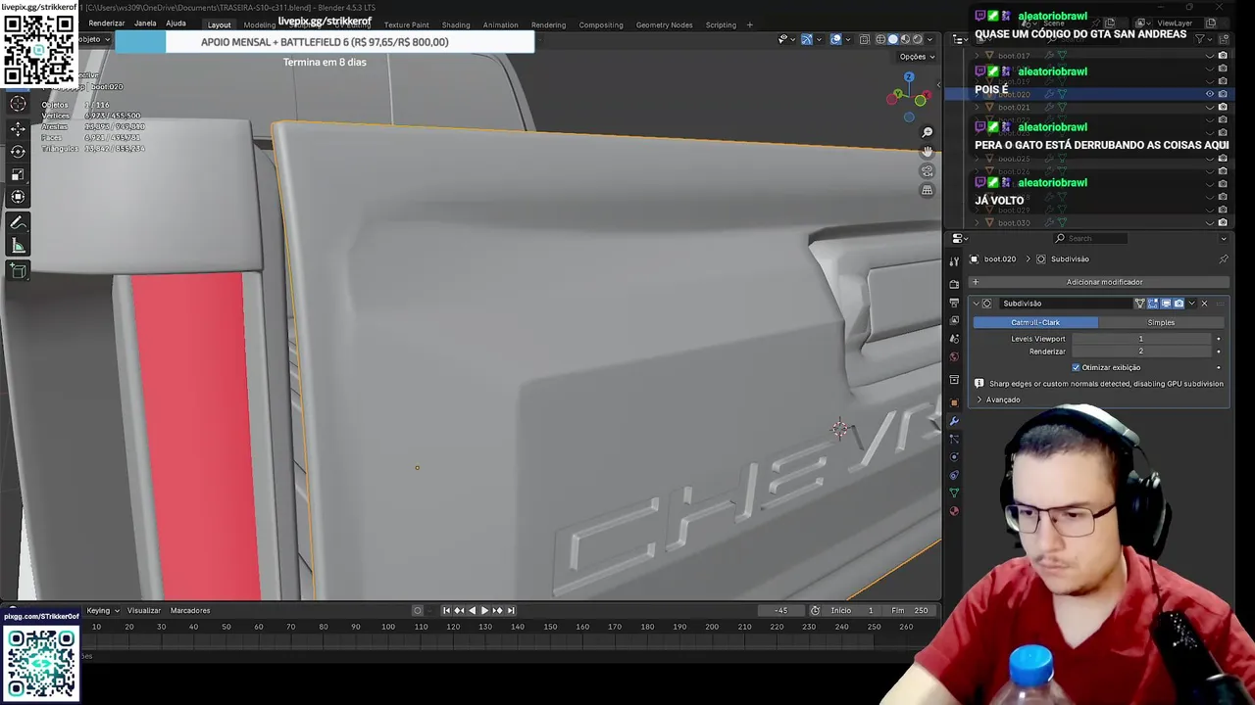Open the Renderizar menu
Screen dimensions: 1255x705
(x=106, y=23)
